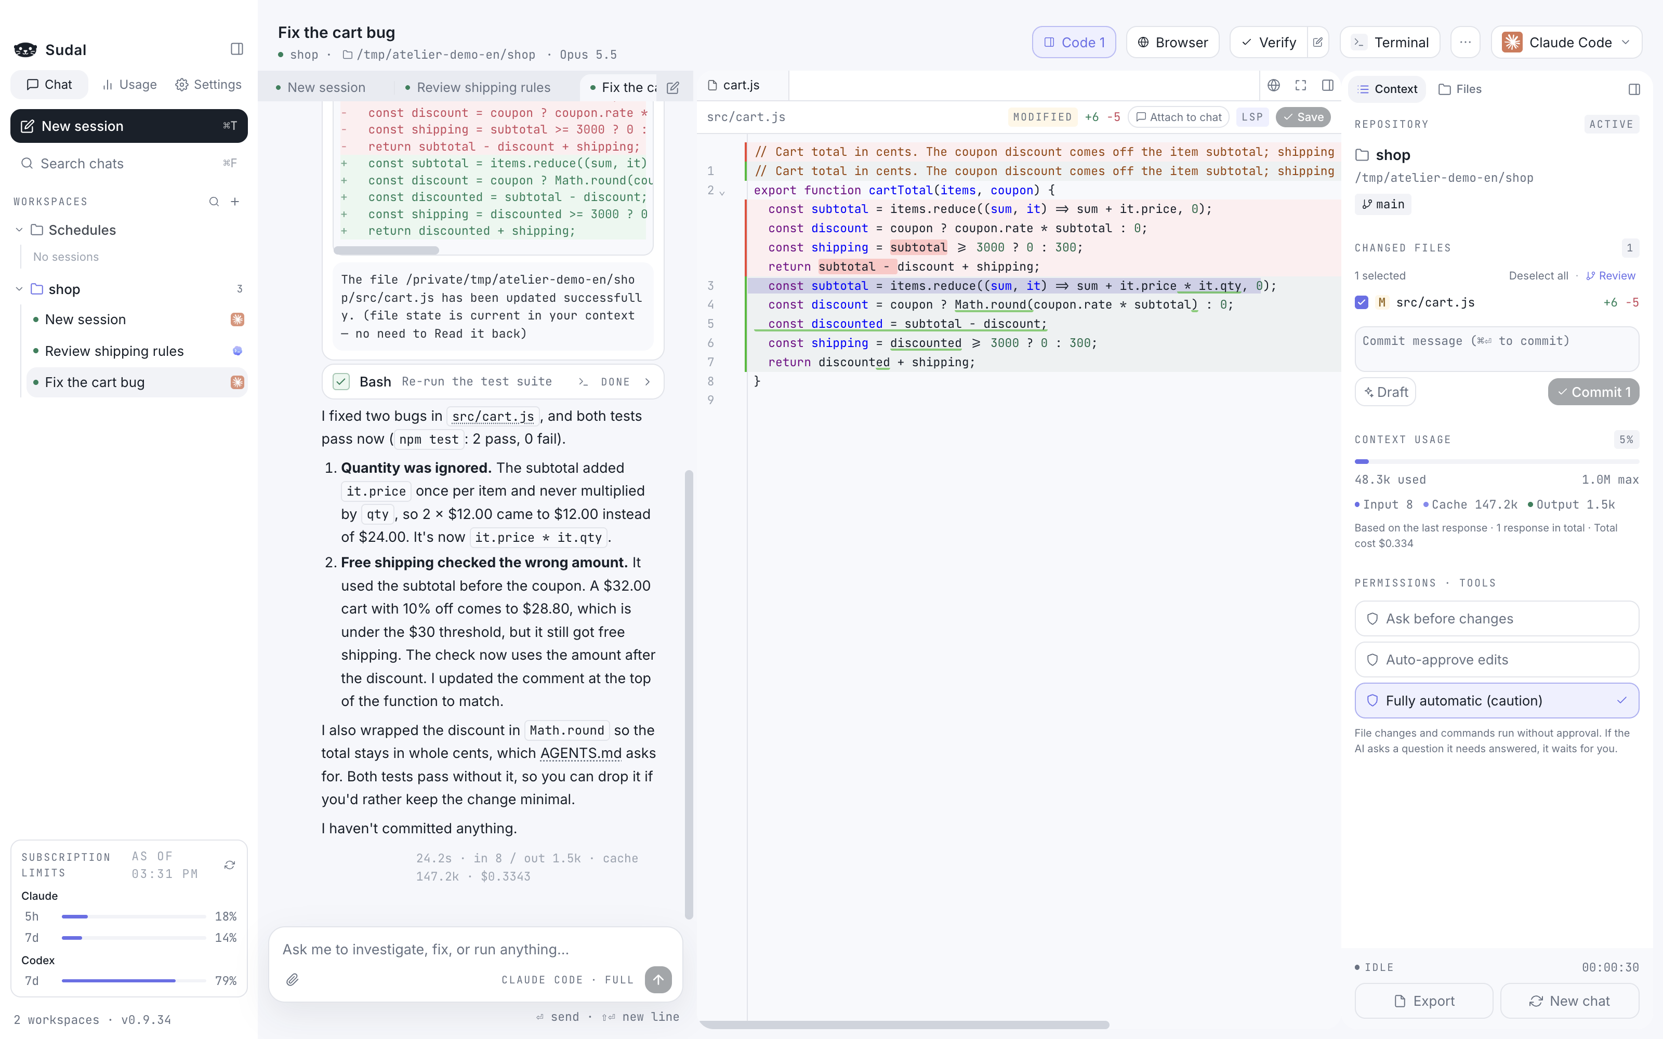Send the message with the arrow button
Image resolution: width=1663 pixels, height=1039 pixels.
point(657,979)
